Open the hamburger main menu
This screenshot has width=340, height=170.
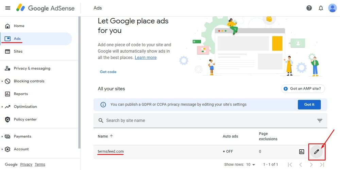8,8
